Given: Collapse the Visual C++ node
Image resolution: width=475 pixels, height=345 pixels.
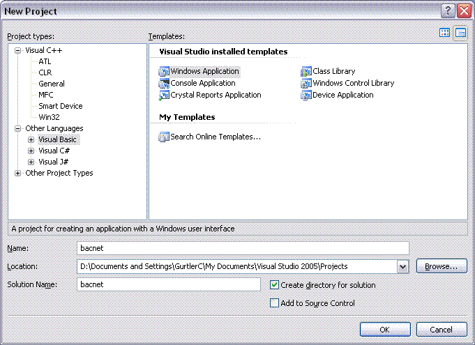Looking at the screenshot, I should click(x=18, y=51).
